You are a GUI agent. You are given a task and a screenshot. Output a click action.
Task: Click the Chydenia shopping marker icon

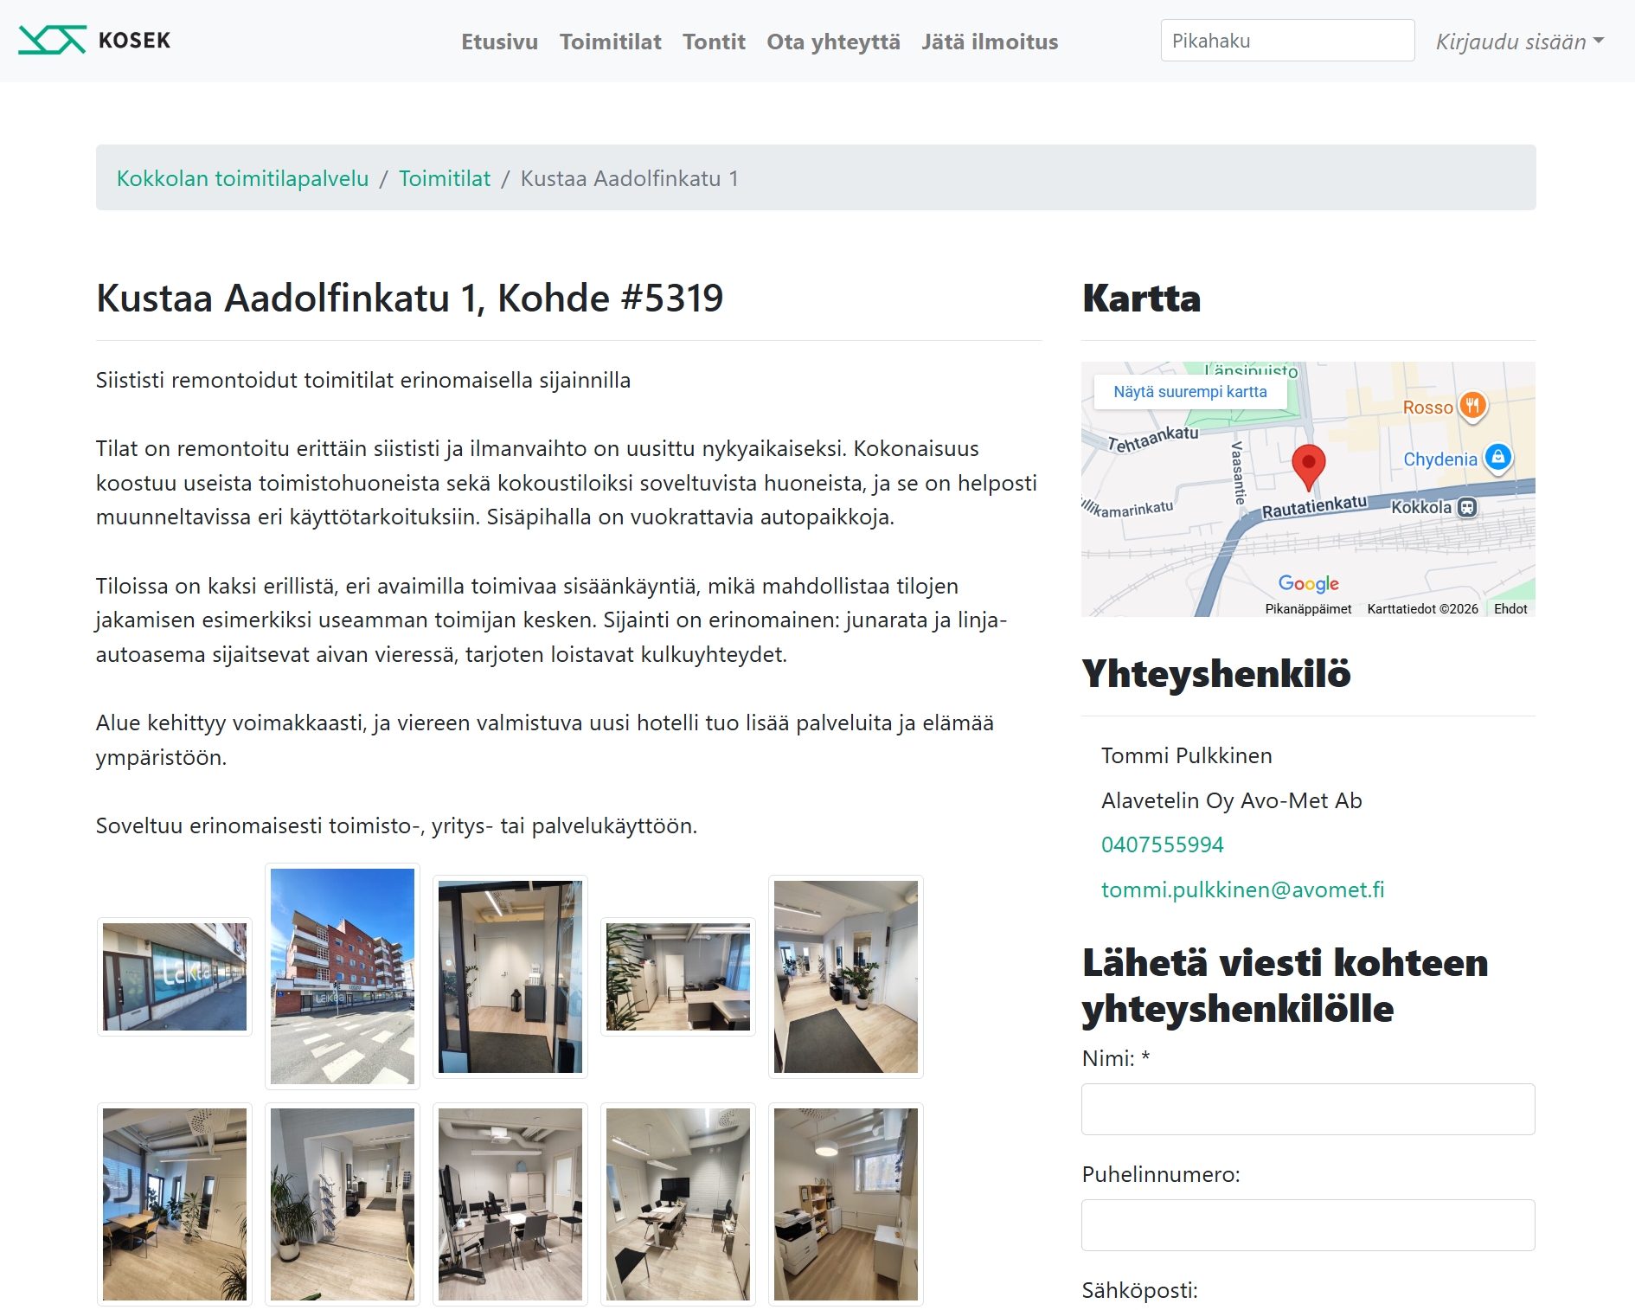(x=1498, y=457)
